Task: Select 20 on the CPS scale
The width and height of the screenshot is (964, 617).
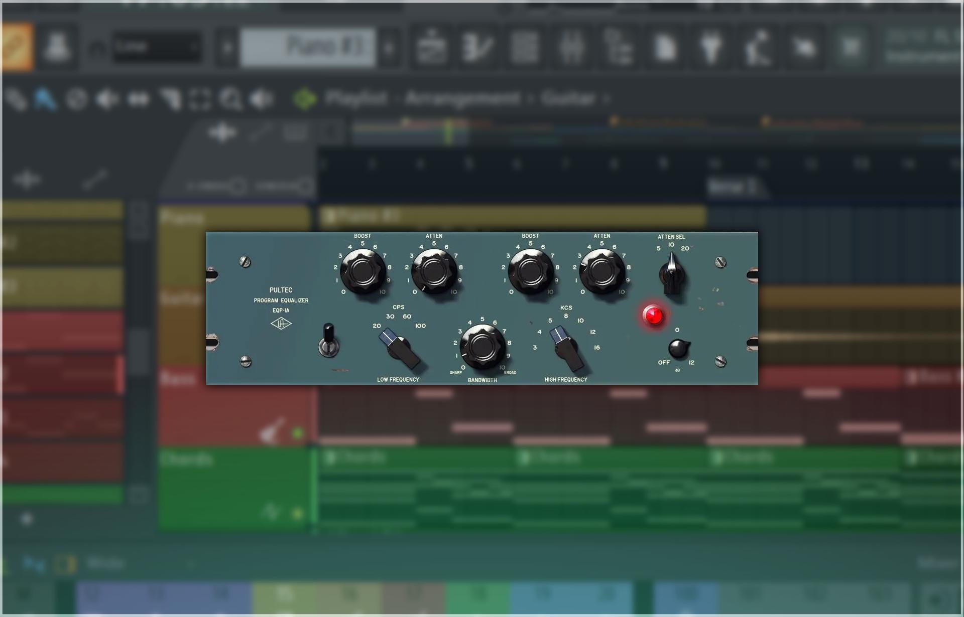Action: tap(377, 326)
